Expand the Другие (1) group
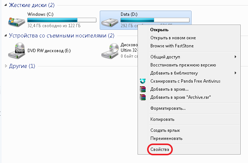This screenshot has width=248, height=163. (x=6, y=66)
